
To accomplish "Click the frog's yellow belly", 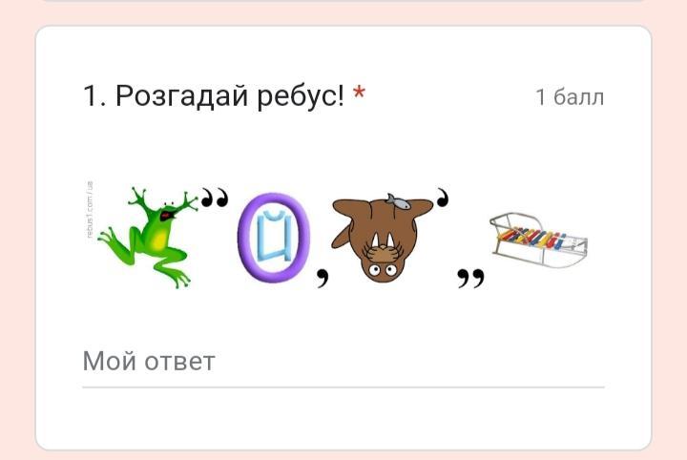I will pos(158,240).
